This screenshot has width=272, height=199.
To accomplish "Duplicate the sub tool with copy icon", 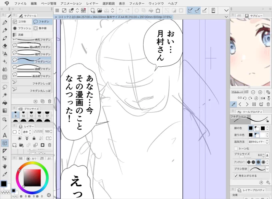I will (42, 101).
